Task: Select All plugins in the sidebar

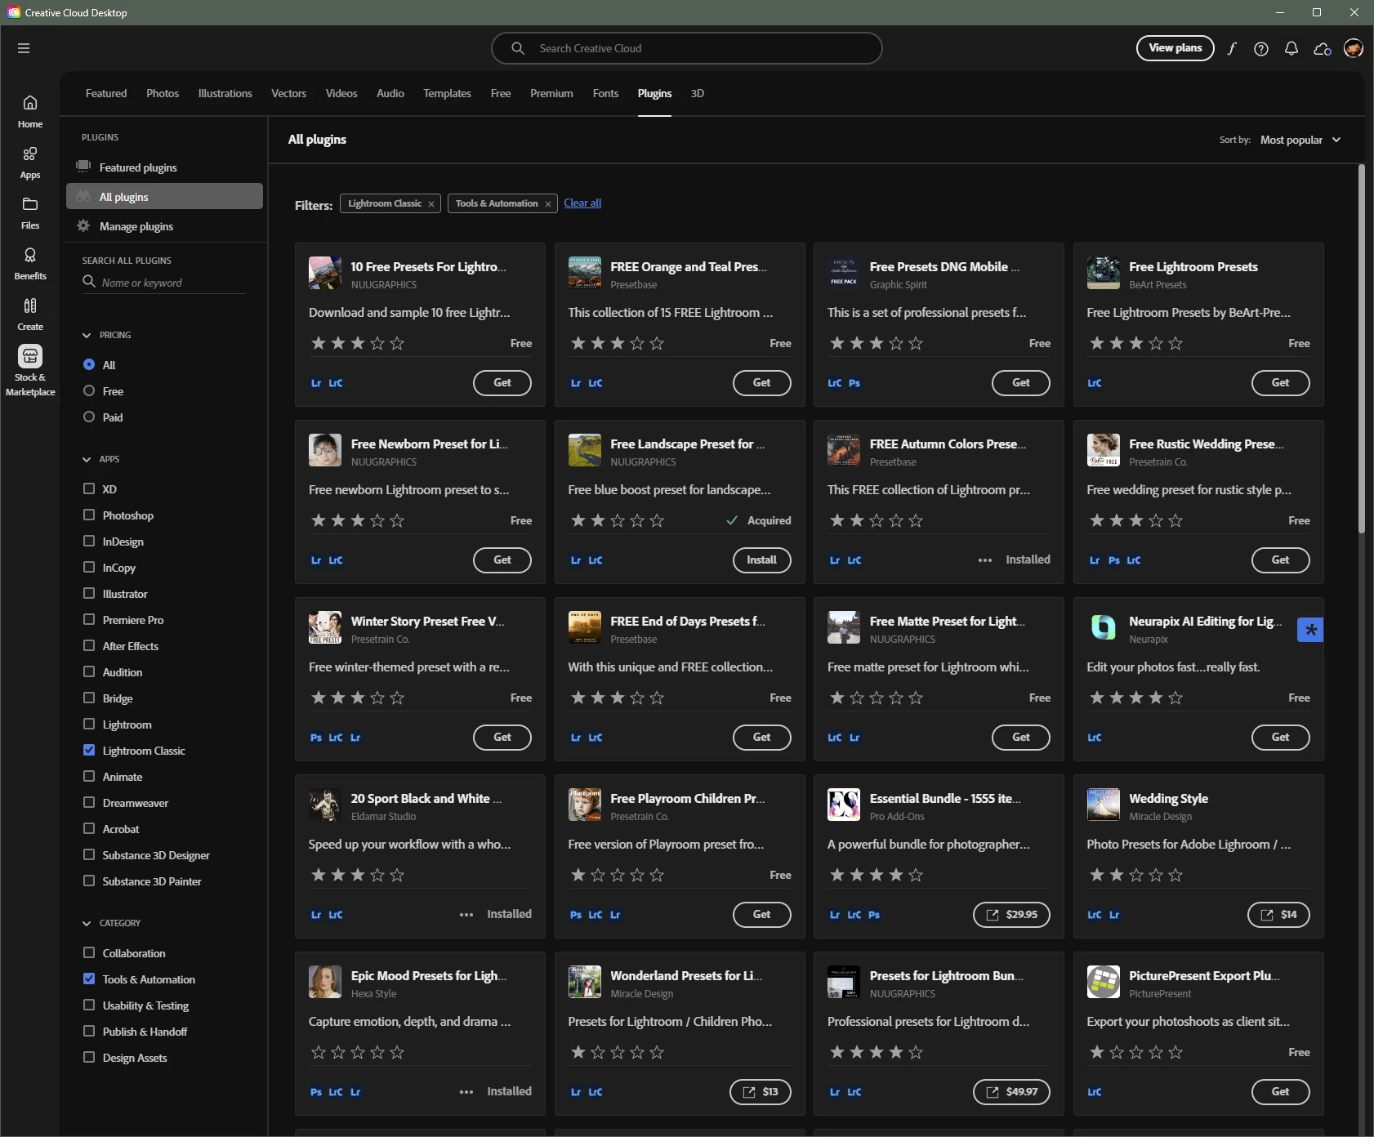Action: pyautogui.click(x=164, y=197)
